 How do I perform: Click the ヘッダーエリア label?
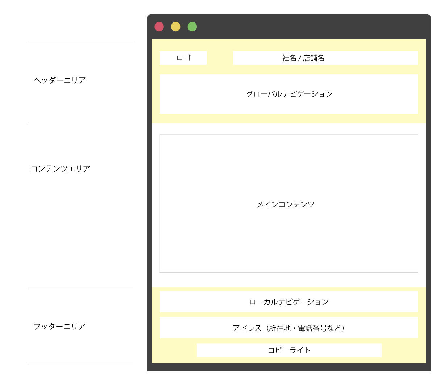pos(59,80)
